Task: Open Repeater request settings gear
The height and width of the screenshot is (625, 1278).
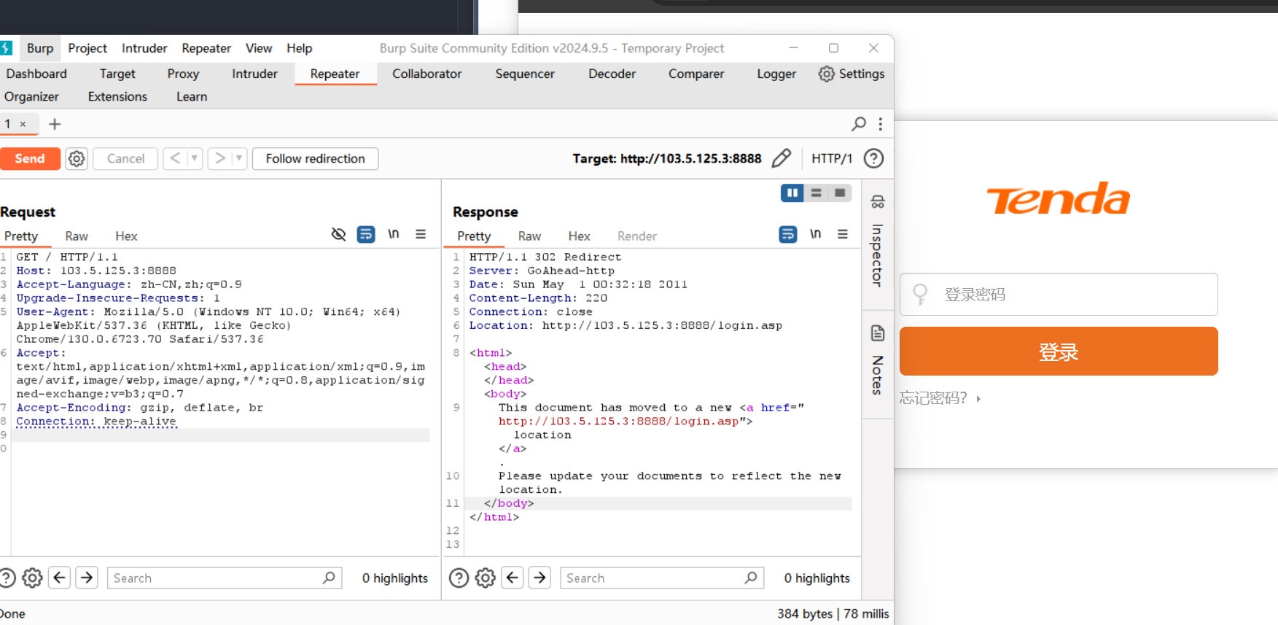Action: tap(77, 158)
